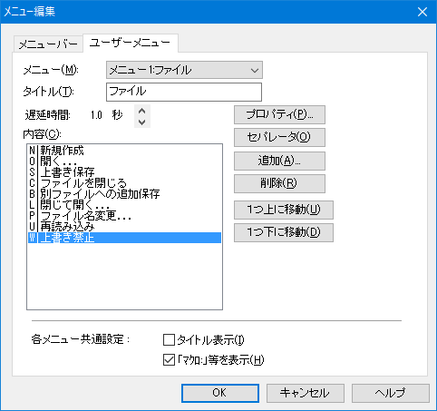The image size is (437, 411).
Task: Open プロパティ(P)... button
Action: (x=279, y=114)
